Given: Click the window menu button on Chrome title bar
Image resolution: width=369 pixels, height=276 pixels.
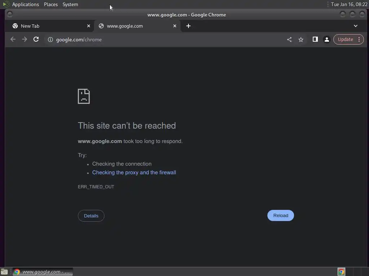Looking at the screenshot, I should coord(10,14).
